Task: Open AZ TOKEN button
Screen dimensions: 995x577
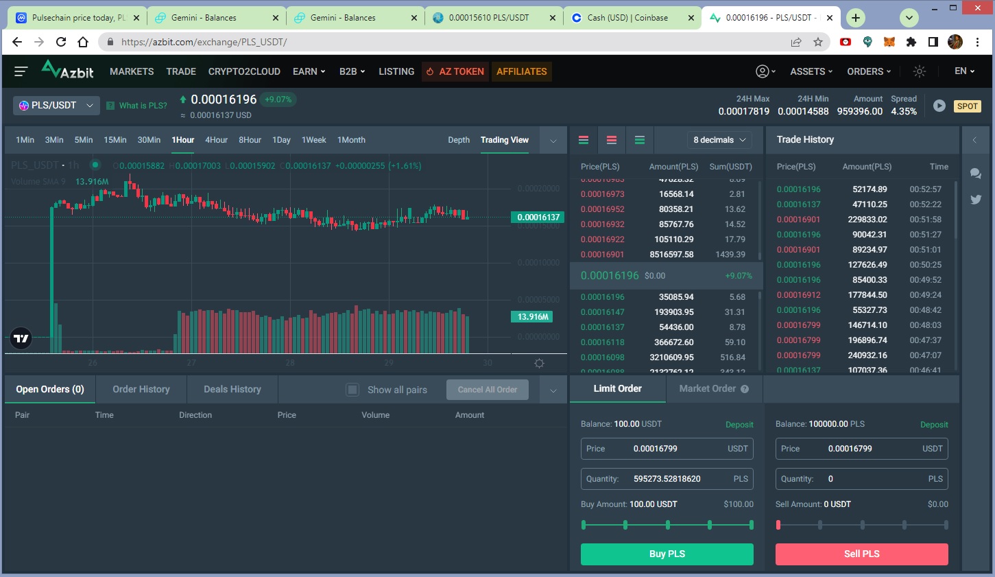Action: click(455, 71)
